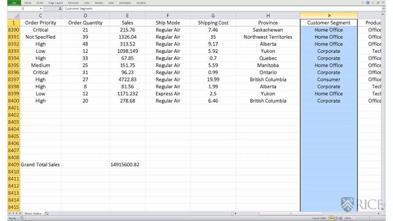Minimize the ribbon with the caret icon
Viewport: 393px width, 221px height.
point(362,2)
